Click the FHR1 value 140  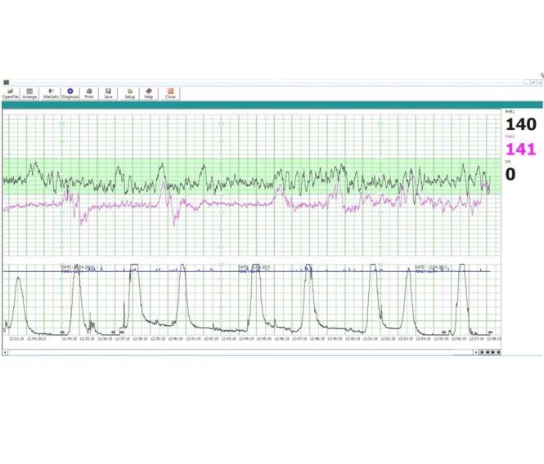point(521,125)
